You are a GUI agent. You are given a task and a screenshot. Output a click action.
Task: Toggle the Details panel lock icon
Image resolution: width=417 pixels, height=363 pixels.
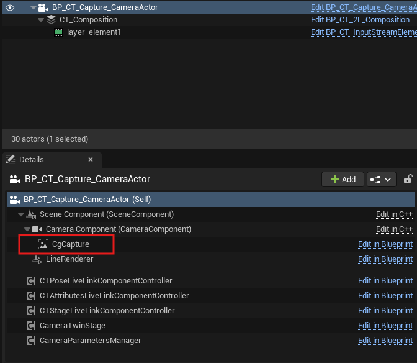coord(408,179)
